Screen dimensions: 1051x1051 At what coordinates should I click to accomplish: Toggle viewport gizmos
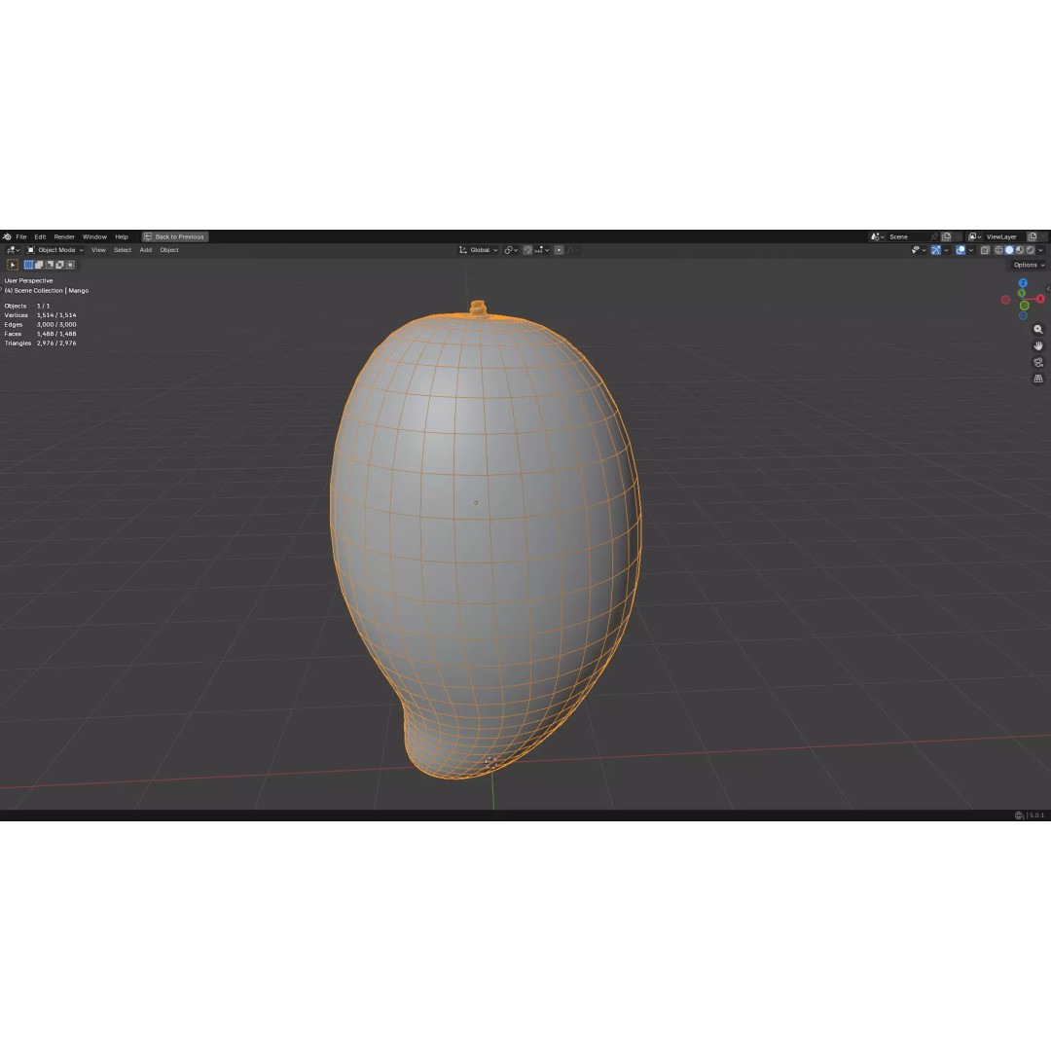coord(936,250)
